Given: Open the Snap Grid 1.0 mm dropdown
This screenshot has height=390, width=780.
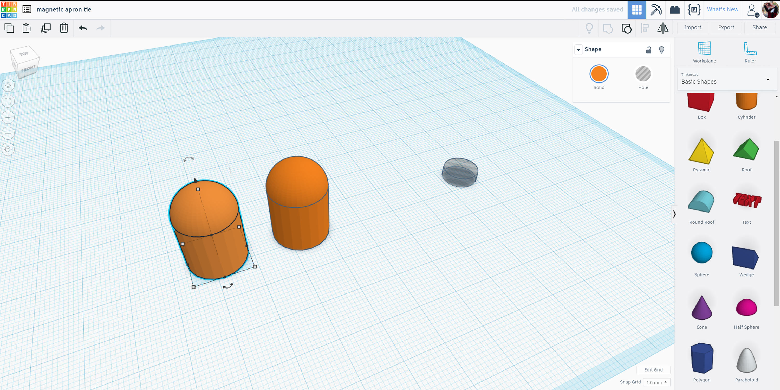Looking at the screenshot, I should click(656, 382).
